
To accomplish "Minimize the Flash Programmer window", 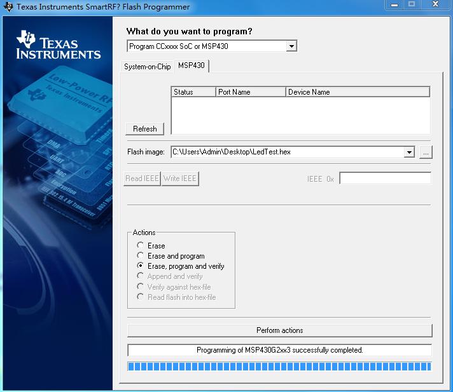I will point(394,5).
